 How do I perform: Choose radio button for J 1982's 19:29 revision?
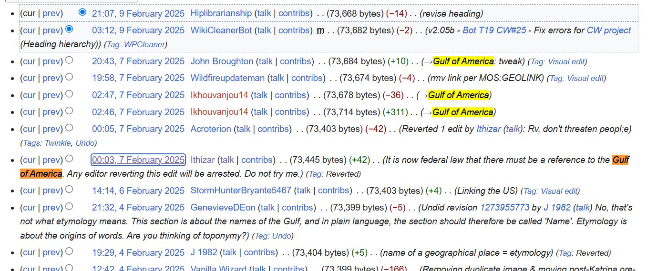pos(70,251)
